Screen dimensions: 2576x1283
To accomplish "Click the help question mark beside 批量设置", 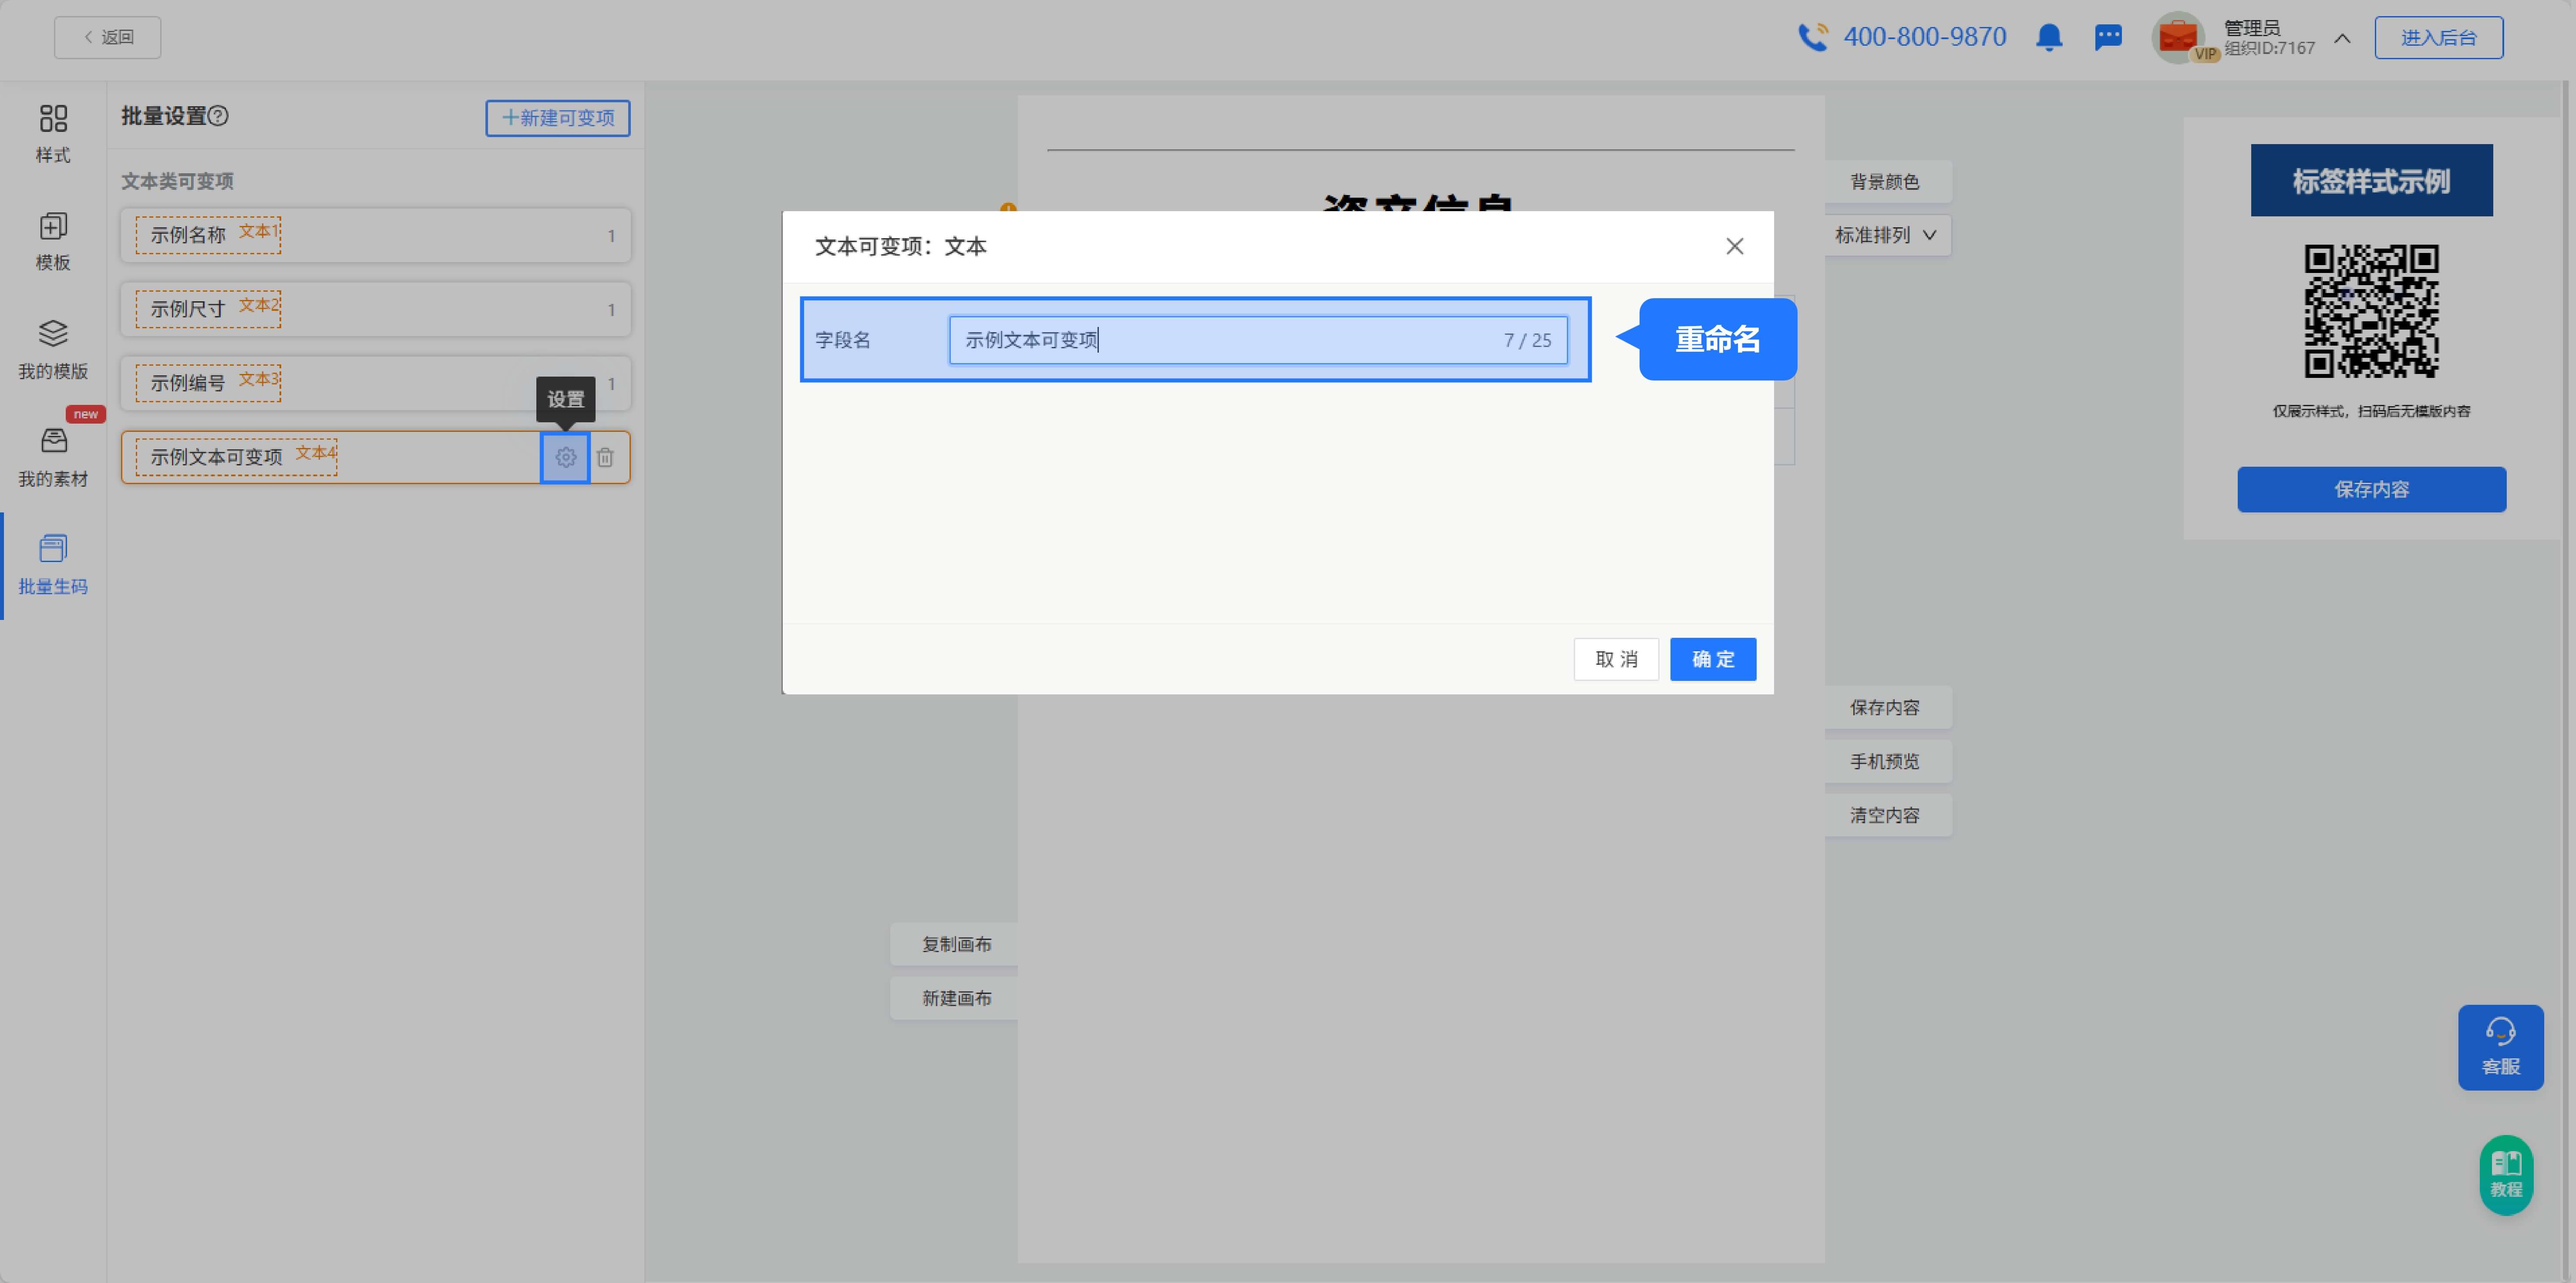I will point(218,116).
